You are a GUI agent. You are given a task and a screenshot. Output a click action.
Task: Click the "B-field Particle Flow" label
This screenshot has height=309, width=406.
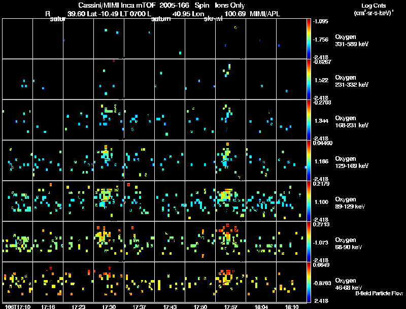pos(379,293)
